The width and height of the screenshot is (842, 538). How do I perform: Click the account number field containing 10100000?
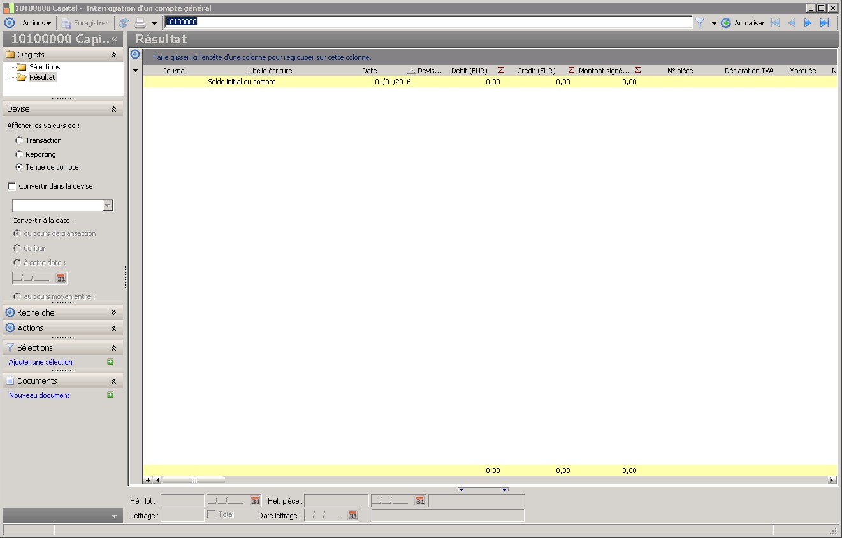(428, 22)
